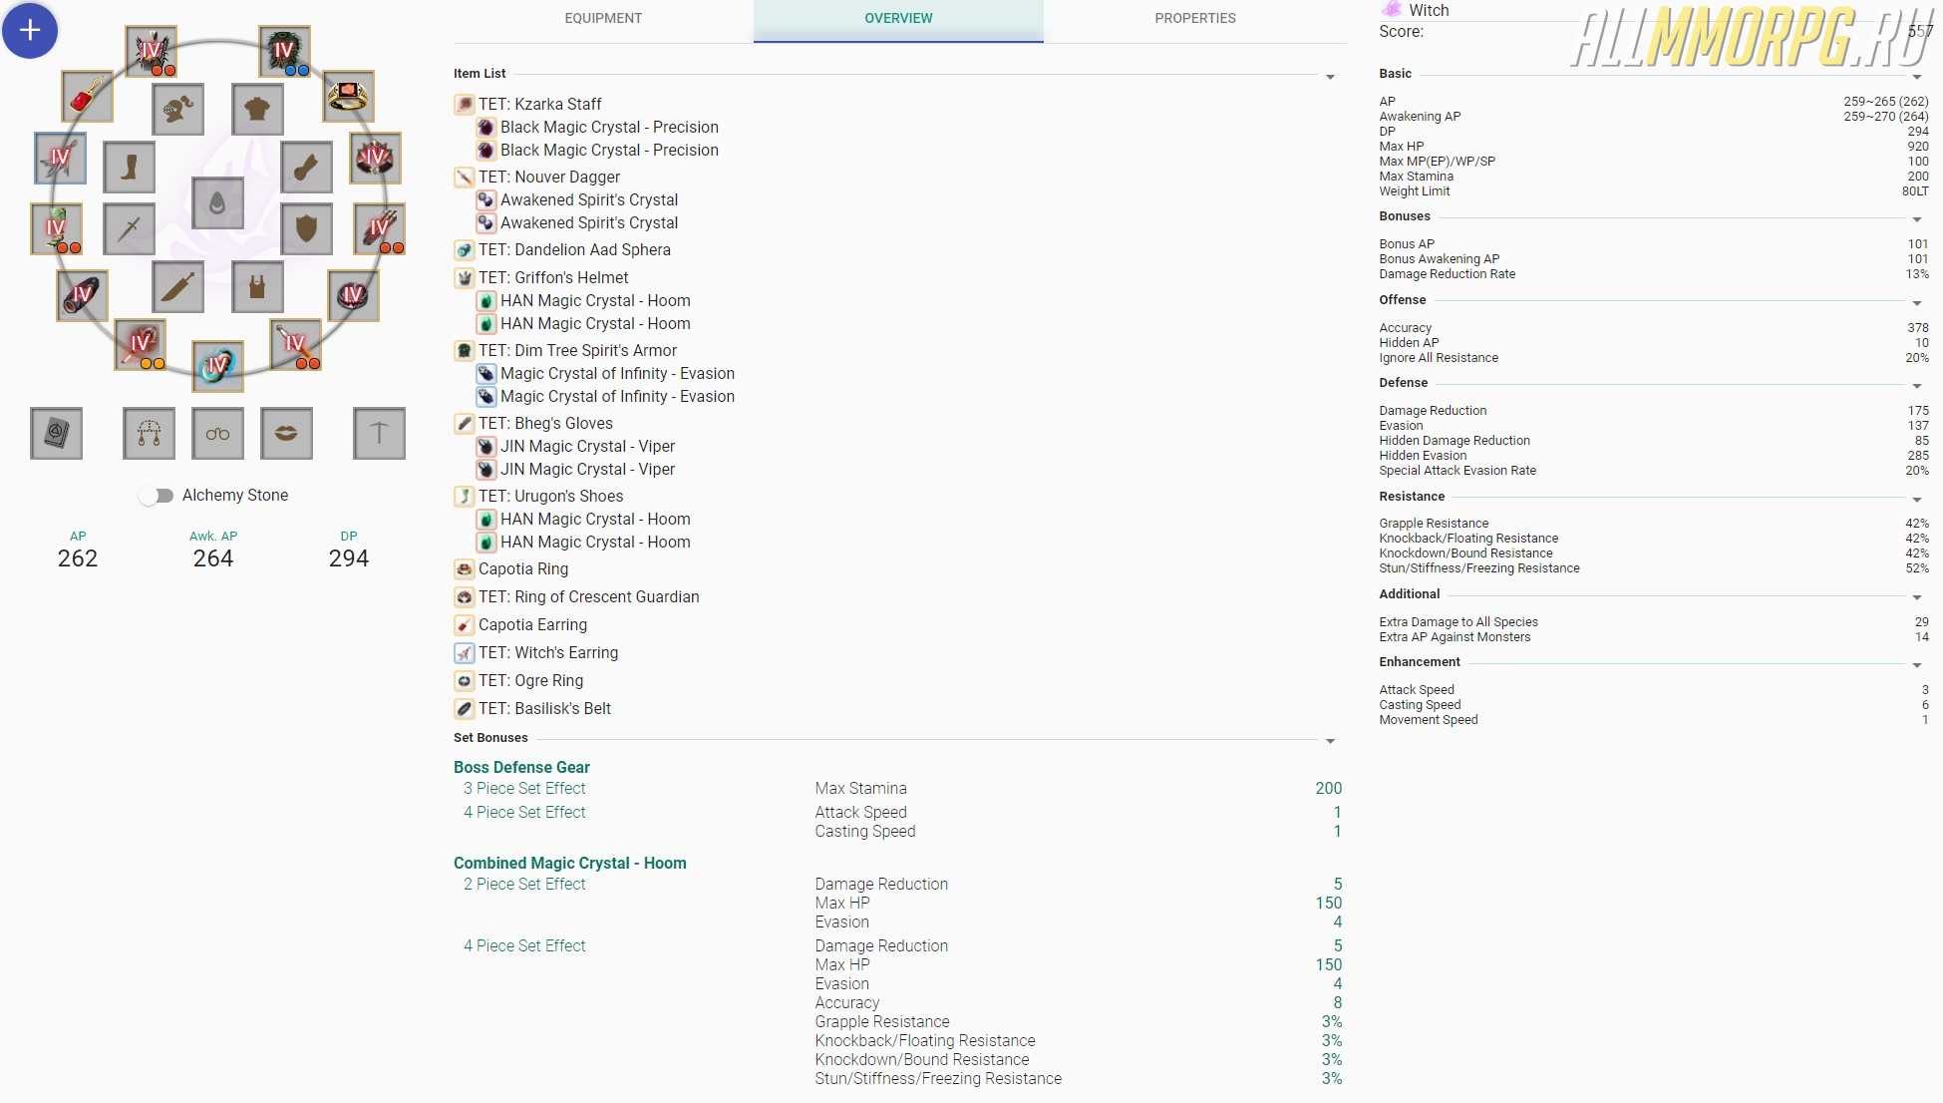Select the red Capotia Earring slot
Image resolution: width=1943 pixels, height=1103 pixels.
pos(87,96)
